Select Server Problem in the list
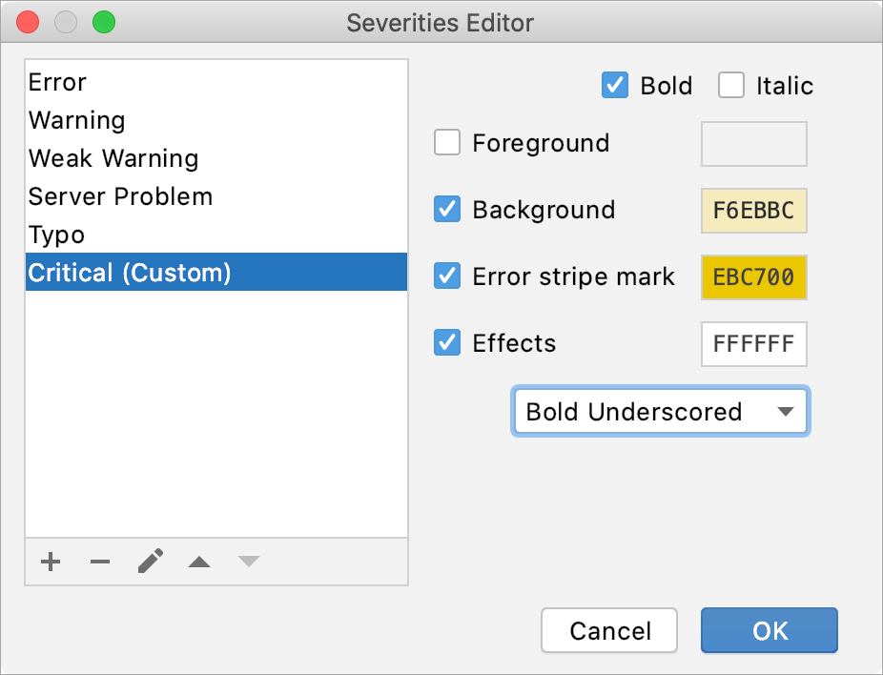This screenshot has height=675, width=883. (x=120, y=197)
